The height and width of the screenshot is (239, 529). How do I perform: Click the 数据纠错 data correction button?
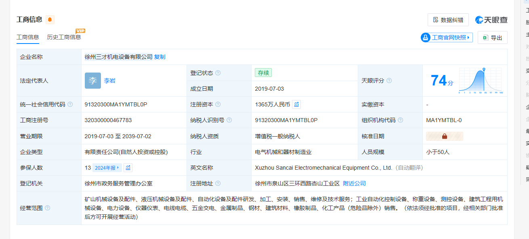pos(448,20)
